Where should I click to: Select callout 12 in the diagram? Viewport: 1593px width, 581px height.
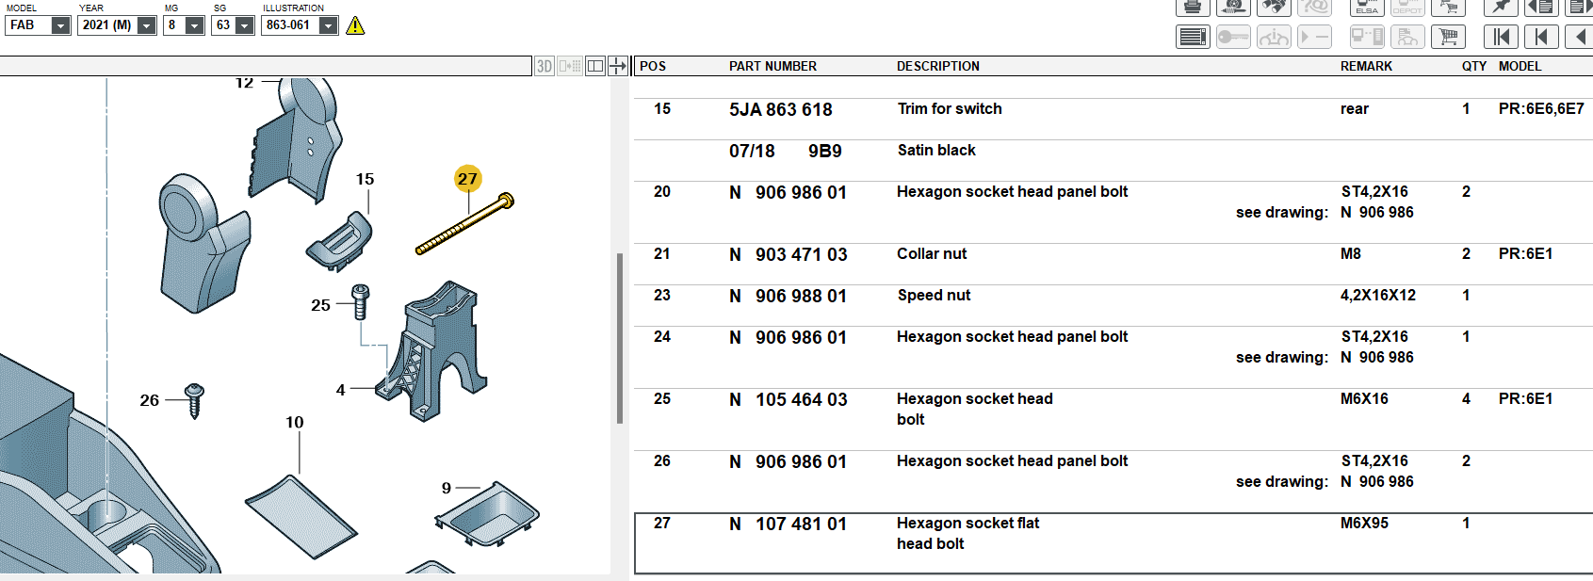coord(245,84)
